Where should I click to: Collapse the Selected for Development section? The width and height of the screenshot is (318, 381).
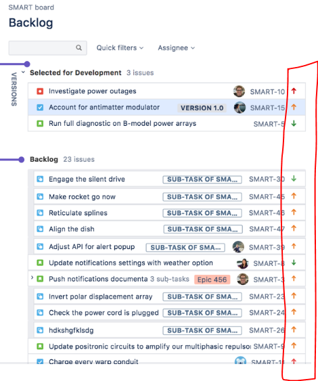pyautogui.click(x=23, y=72)
